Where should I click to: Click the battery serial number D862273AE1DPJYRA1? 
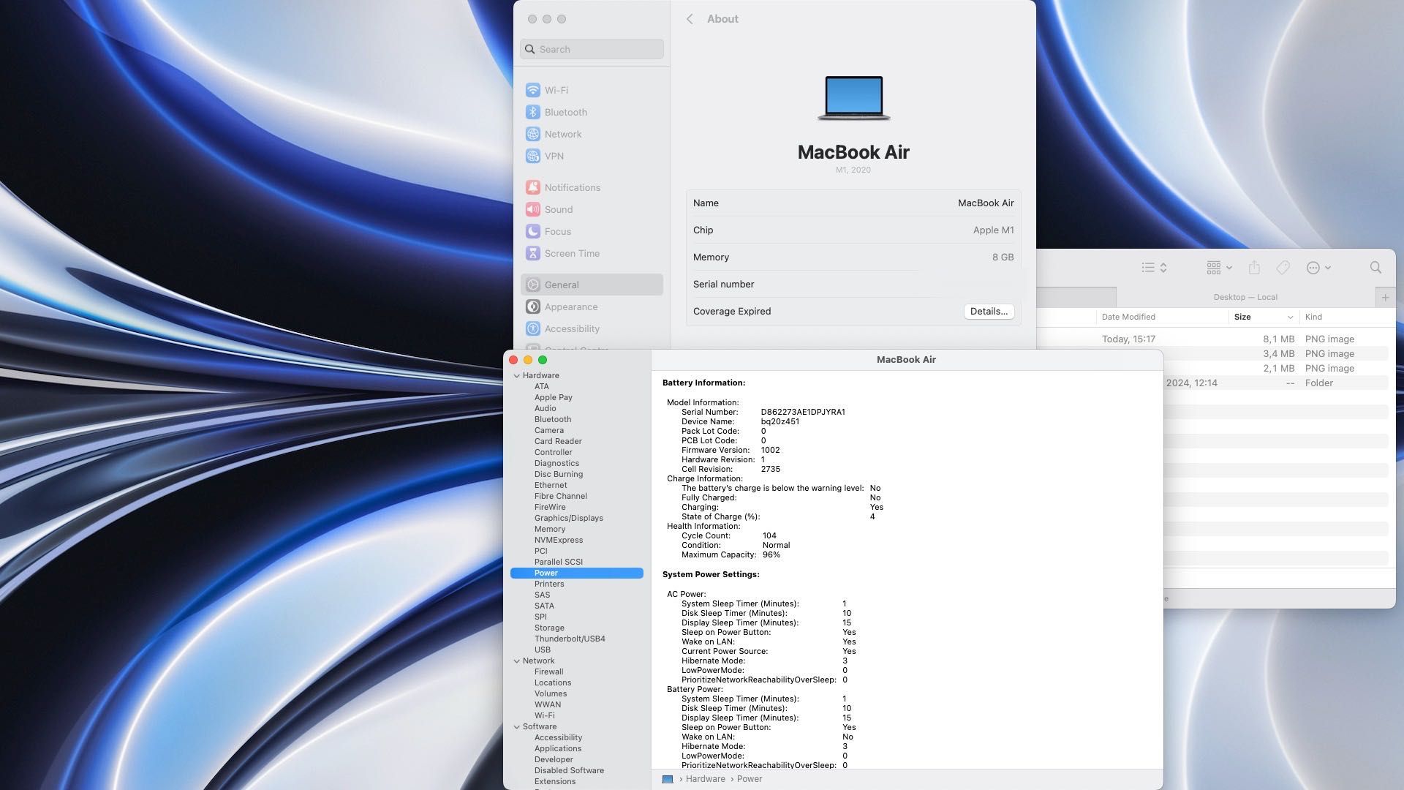802,412
